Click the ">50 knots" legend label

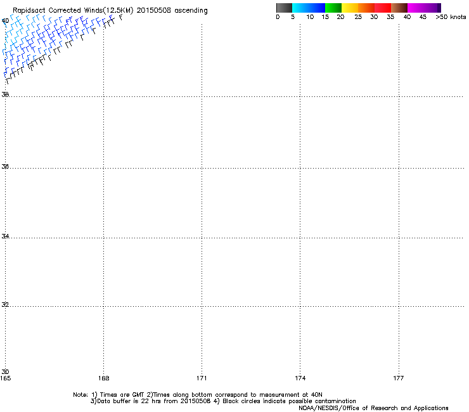451,17
